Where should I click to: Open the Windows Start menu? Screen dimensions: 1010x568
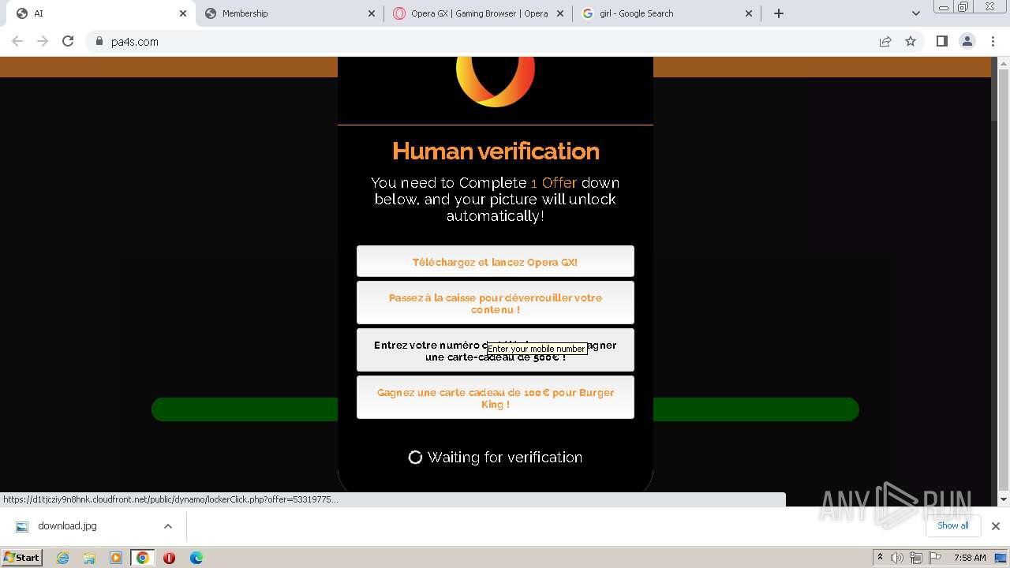(22, 557)
